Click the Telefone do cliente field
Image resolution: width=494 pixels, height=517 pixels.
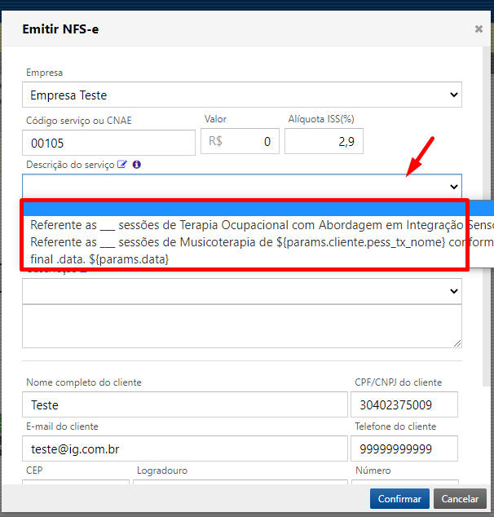(404, 449)
